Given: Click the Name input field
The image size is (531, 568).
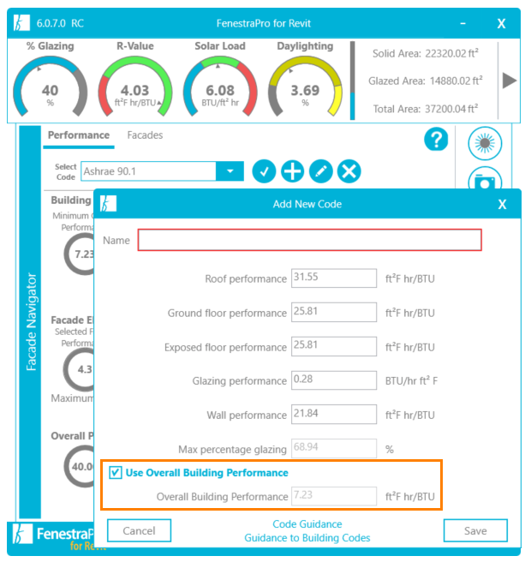Looking at the screenshot, I should (x=310, y=240).
